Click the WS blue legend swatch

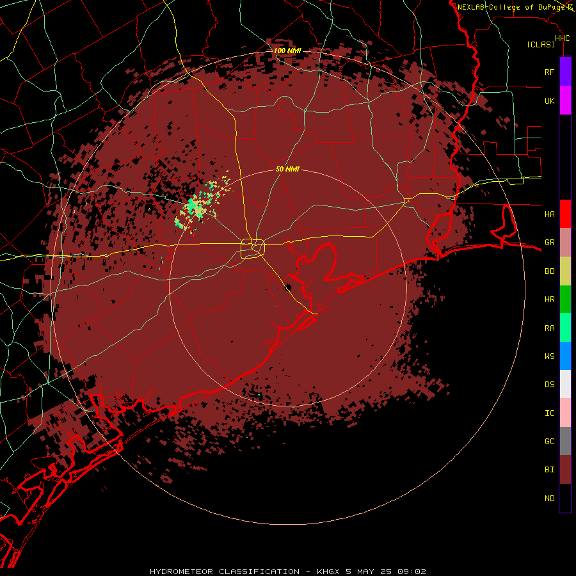[x=565, y=356]
